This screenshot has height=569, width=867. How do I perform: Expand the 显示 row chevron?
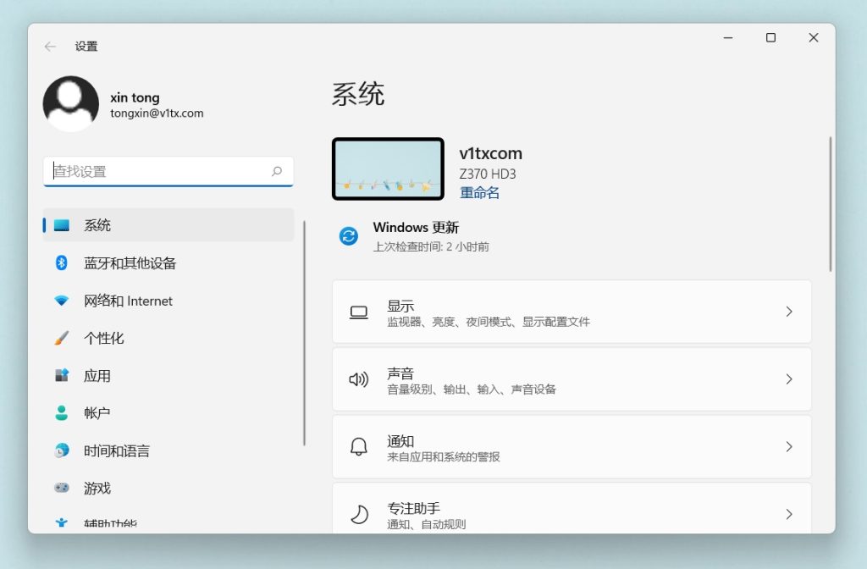click(789, 312)
